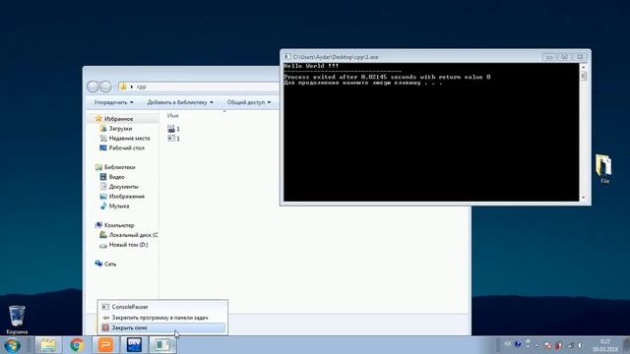The image size is (630, 354).
Task: Choose 'Закрепить программу в панели задач'
Action: (x=162, y=318)
